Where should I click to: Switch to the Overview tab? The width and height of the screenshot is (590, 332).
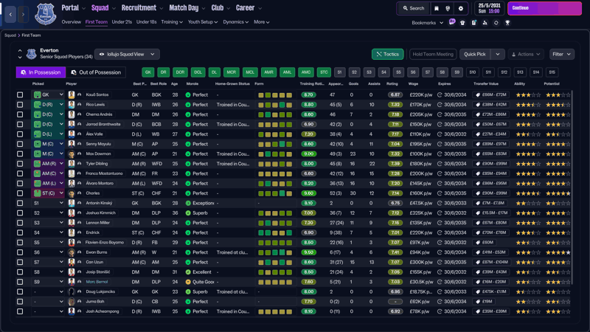click(71, 22)
